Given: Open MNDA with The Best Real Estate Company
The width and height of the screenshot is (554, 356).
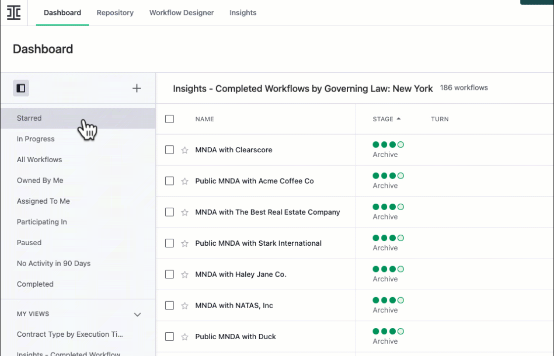Looking at the screenshot, I should (x=268, y=212).
